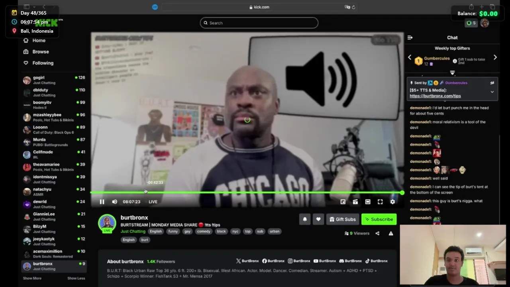
Task: Toggle the notification bell for burtbronx
Action: (305, 219)
